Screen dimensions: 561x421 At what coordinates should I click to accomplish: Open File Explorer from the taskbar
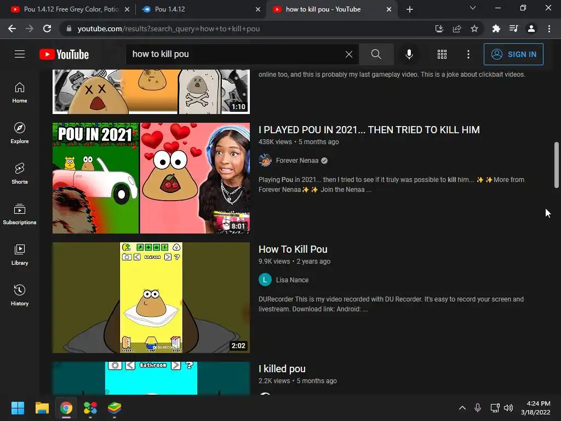[42, 408]
